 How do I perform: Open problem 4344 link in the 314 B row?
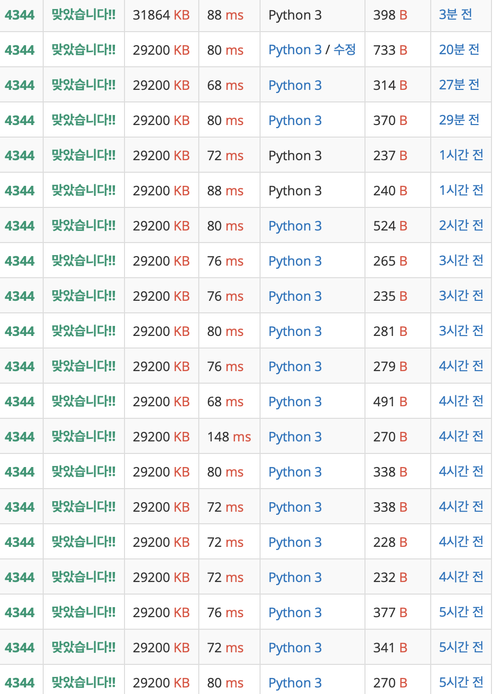pos(20,85)
